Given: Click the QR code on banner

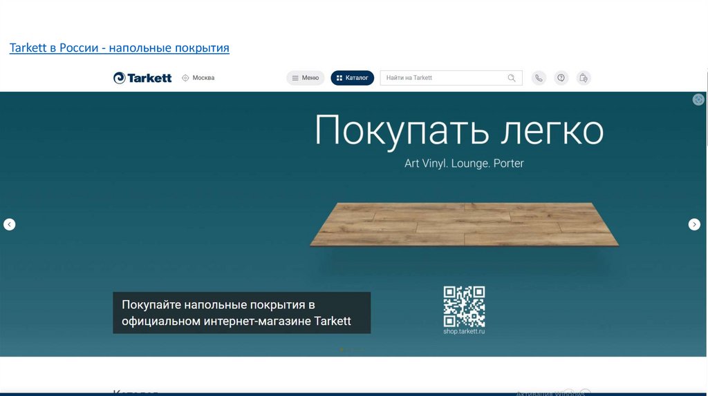Looking at the screenshot, I should point(464,306).
